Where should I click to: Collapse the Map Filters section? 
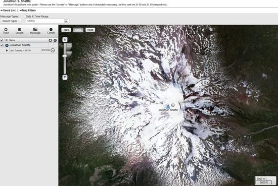pos(28,11)
